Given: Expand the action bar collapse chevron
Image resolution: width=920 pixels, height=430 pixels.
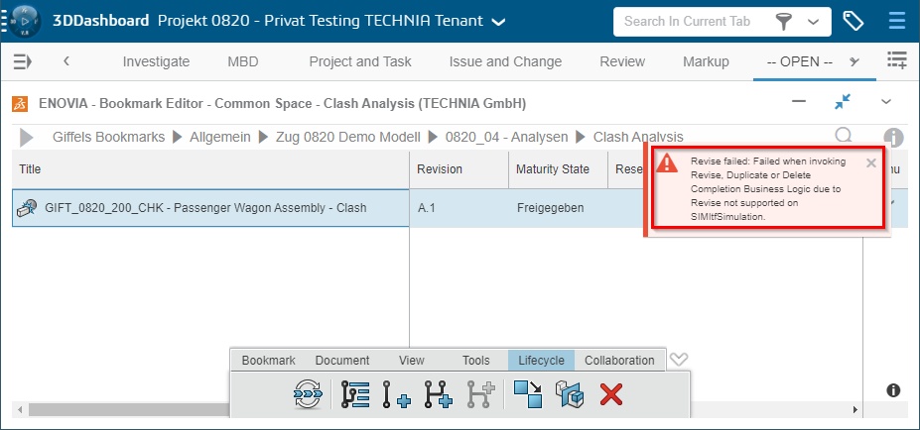Looking at the screenshot, I should click(x=679, y=360).
